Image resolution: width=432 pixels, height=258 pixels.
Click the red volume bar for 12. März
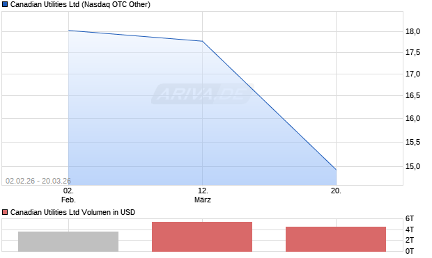[202, 236]
